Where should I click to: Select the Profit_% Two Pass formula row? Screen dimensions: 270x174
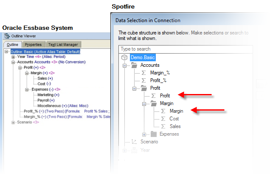point(67,111)
